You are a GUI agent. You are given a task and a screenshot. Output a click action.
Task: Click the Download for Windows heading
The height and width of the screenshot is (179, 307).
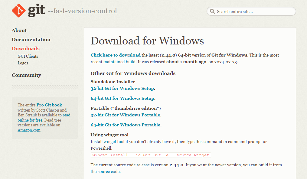coord(147,41)
